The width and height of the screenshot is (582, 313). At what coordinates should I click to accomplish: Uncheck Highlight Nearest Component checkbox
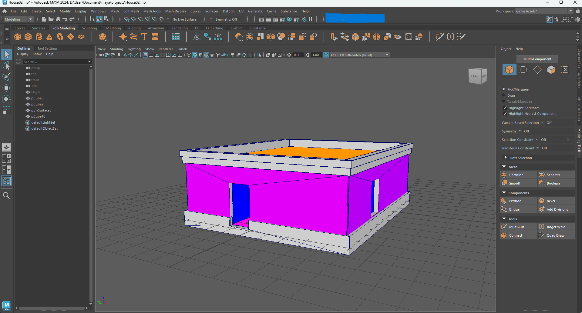click(505, 113)
